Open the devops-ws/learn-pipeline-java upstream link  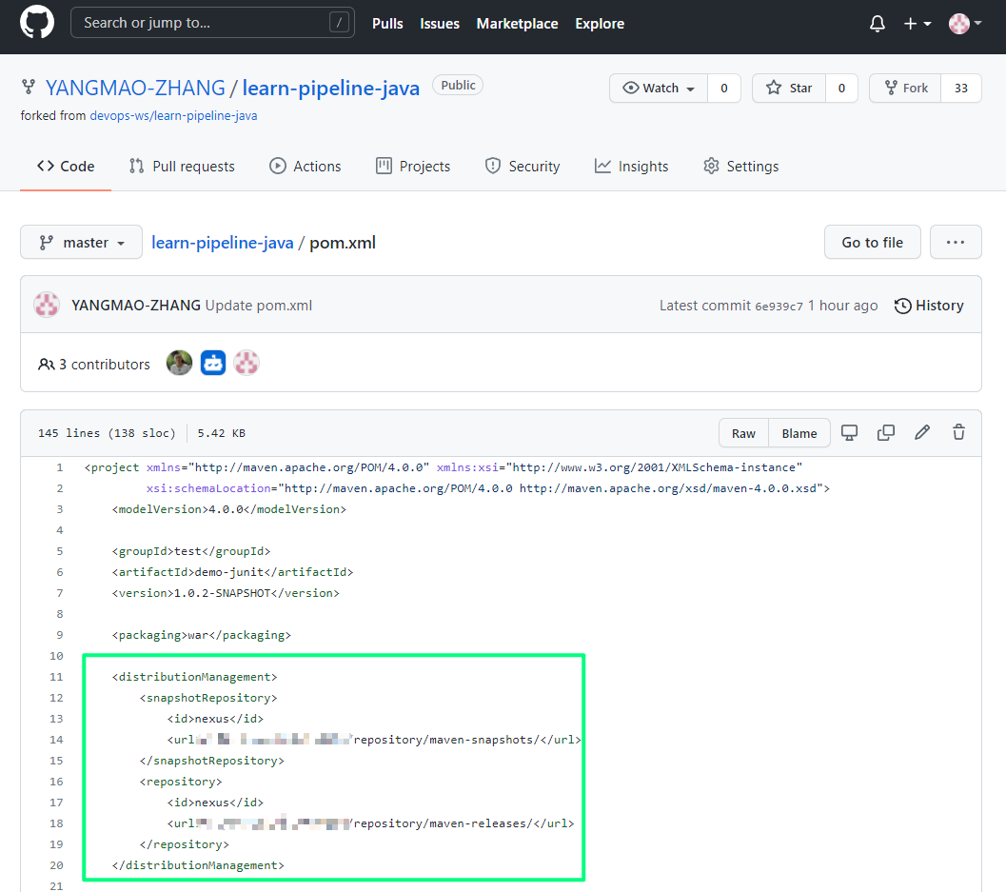click(173, 115)
